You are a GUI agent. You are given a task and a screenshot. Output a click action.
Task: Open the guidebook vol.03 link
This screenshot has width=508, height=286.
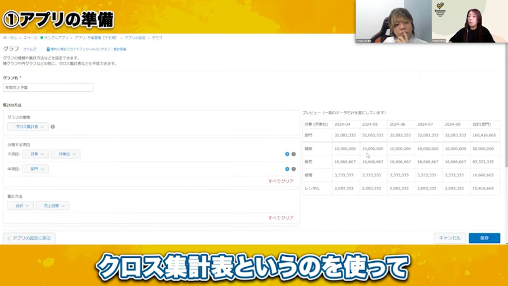pyautogui.click(x=86, y=49)
